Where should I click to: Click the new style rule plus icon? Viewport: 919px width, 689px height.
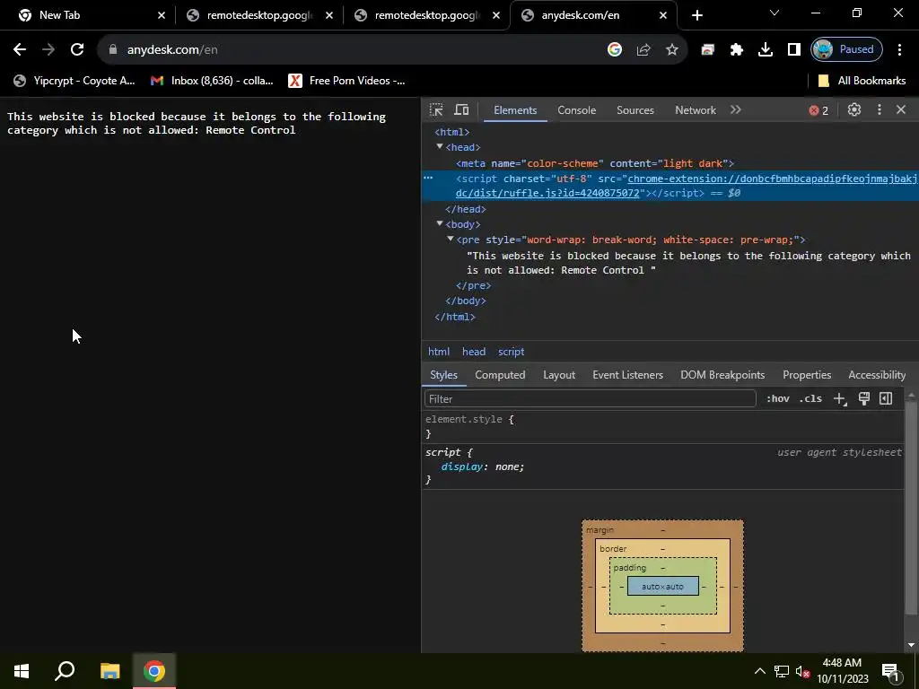click(x=840, y=398)
